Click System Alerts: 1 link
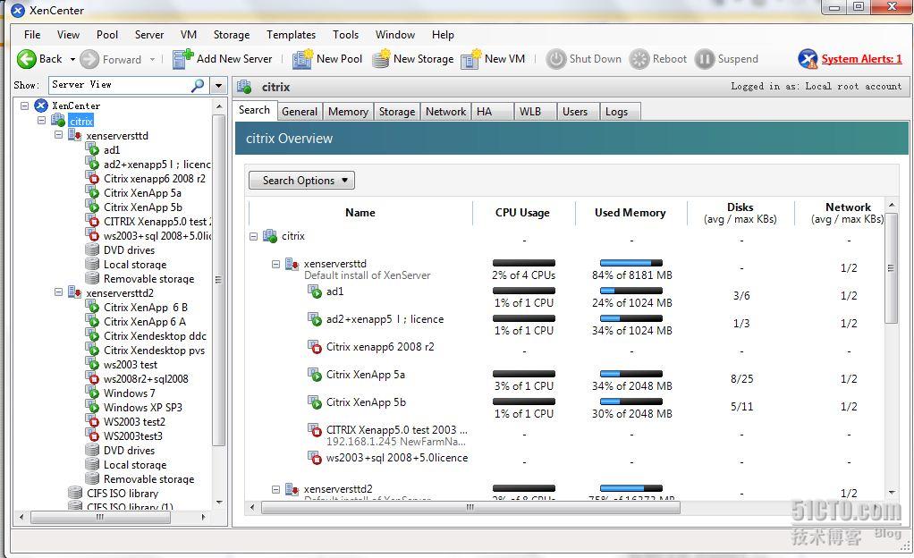This screenshot has width=914, height=558. pos(861,59)
